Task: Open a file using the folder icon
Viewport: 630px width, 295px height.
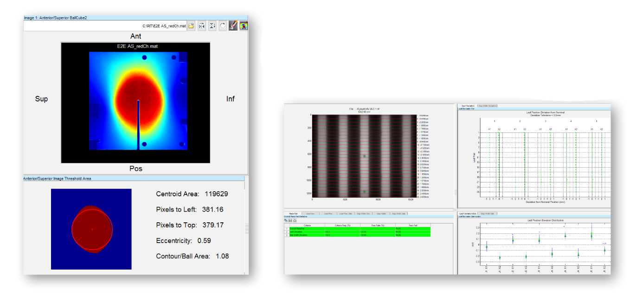Action: point(191,25)
